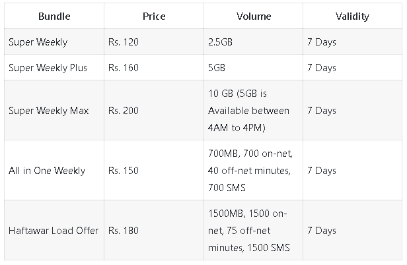Click the Price column header

point(153,16)
